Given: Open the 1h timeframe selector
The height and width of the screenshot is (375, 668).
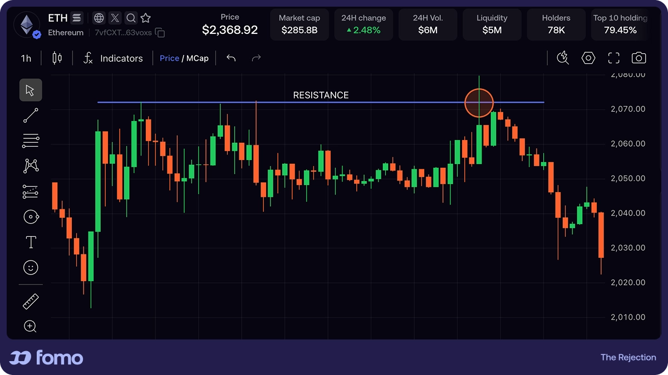Looking at the screenshot, I should (26, 58).
